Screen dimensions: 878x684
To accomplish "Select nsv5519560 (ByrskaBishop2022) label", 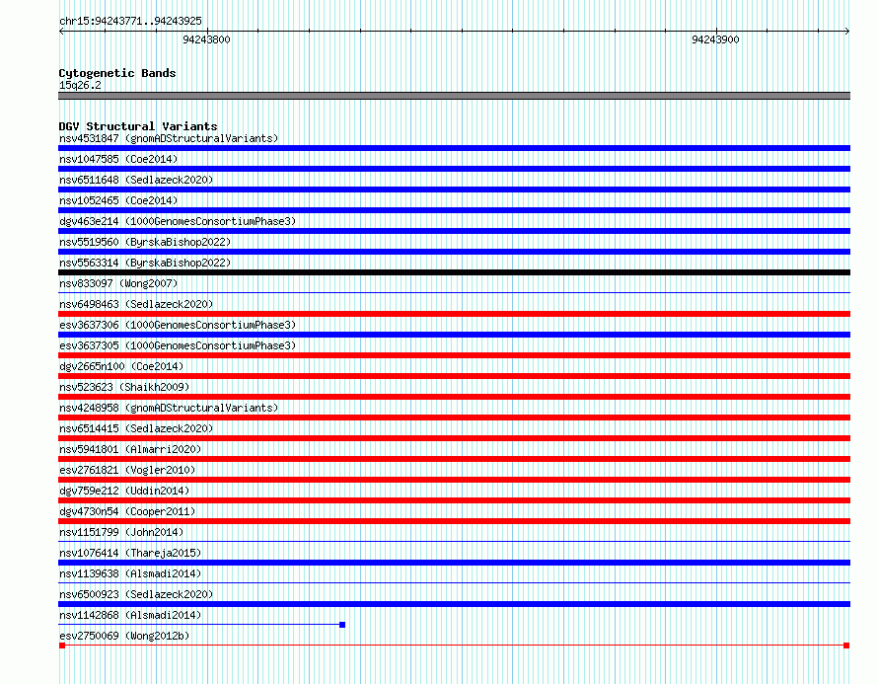I will tap(145, 242).
